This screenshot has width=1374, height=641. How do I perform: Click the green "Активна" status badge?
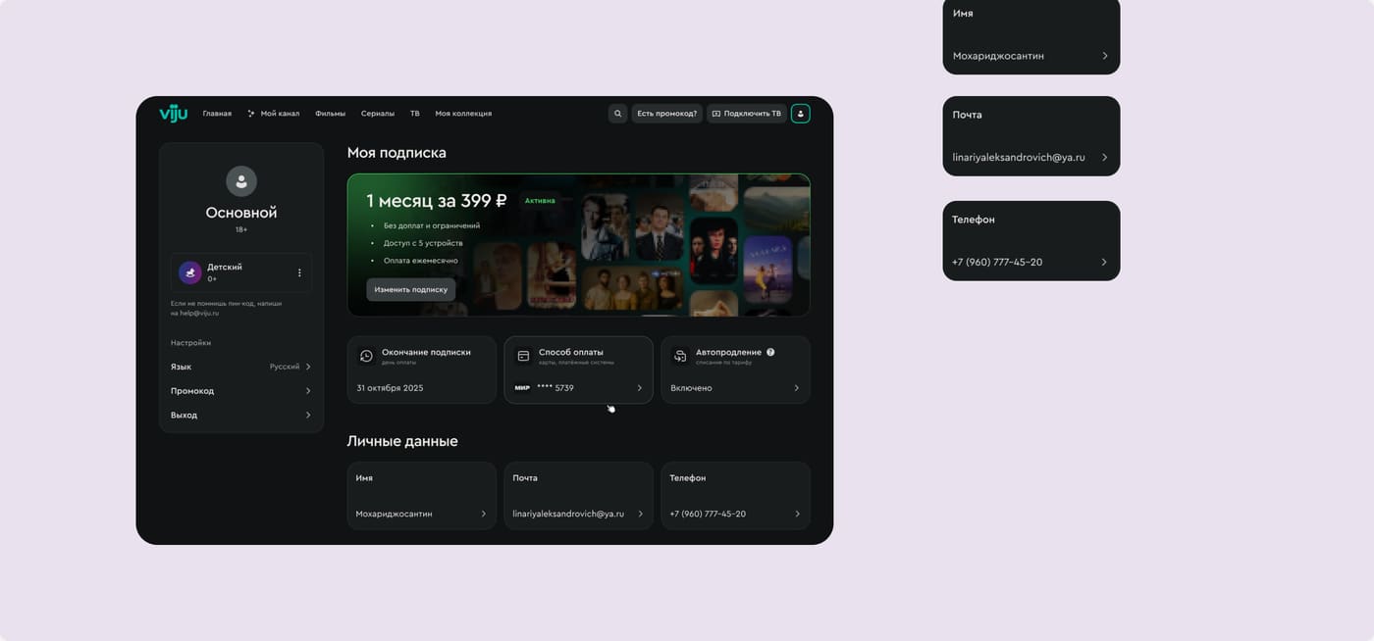540,201
